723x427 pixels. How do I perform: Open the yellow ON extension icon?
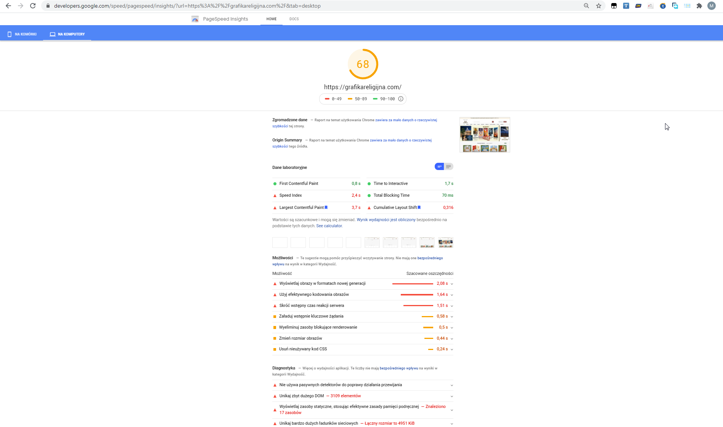[x=638, y=6]
